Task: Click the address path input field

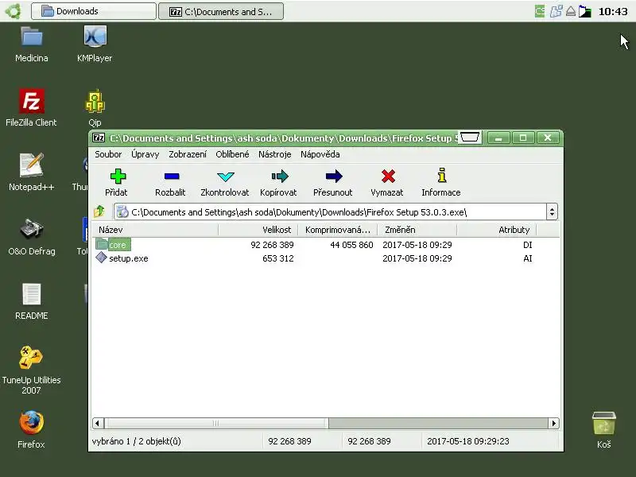Action: 330,211
